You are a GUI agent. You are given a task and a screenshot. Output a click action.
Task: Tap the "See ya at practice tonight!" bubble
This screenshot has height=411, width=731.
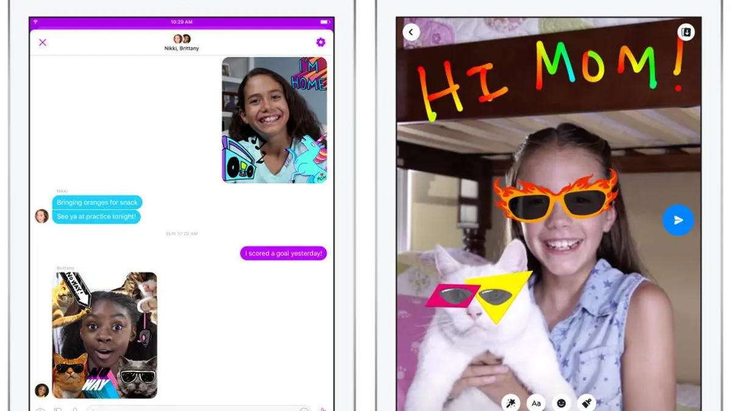point(96,217)
